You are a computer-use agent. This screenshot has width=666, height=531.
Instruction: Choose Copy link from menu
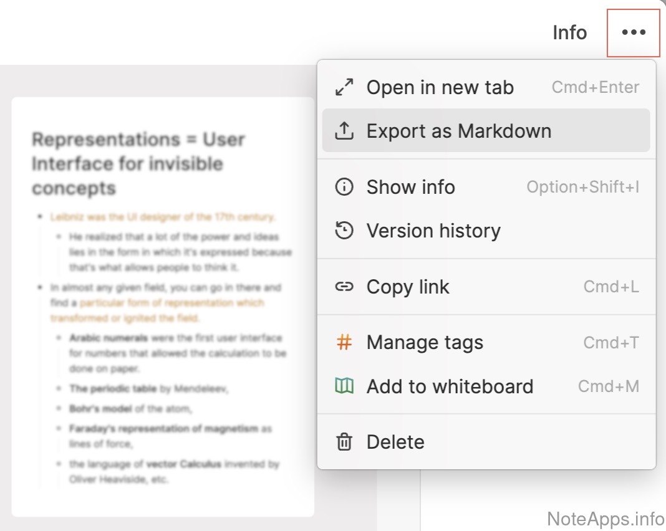pyautogui.click(x=408, y=287)
